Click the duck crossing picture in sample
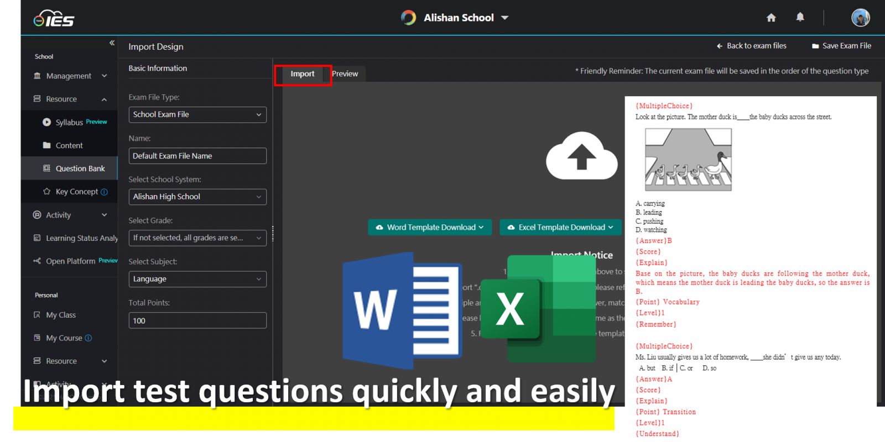The width and height of the screenshot is (885, 442). tap(688, 160)
